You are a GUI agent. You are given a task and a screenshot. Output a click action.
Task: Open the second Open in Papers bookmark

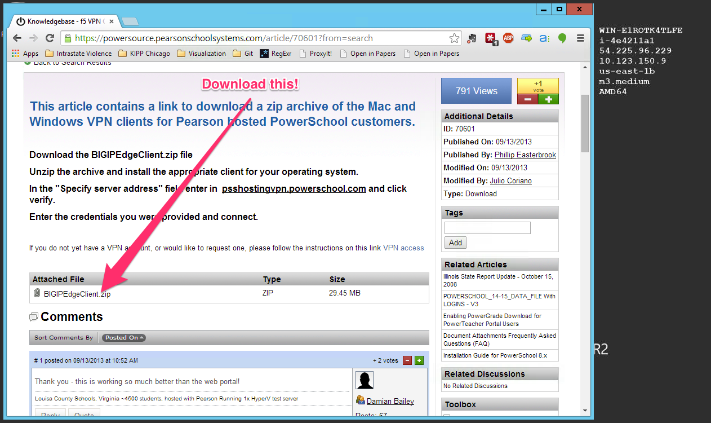pyautogui.click(x=431, y=54)
